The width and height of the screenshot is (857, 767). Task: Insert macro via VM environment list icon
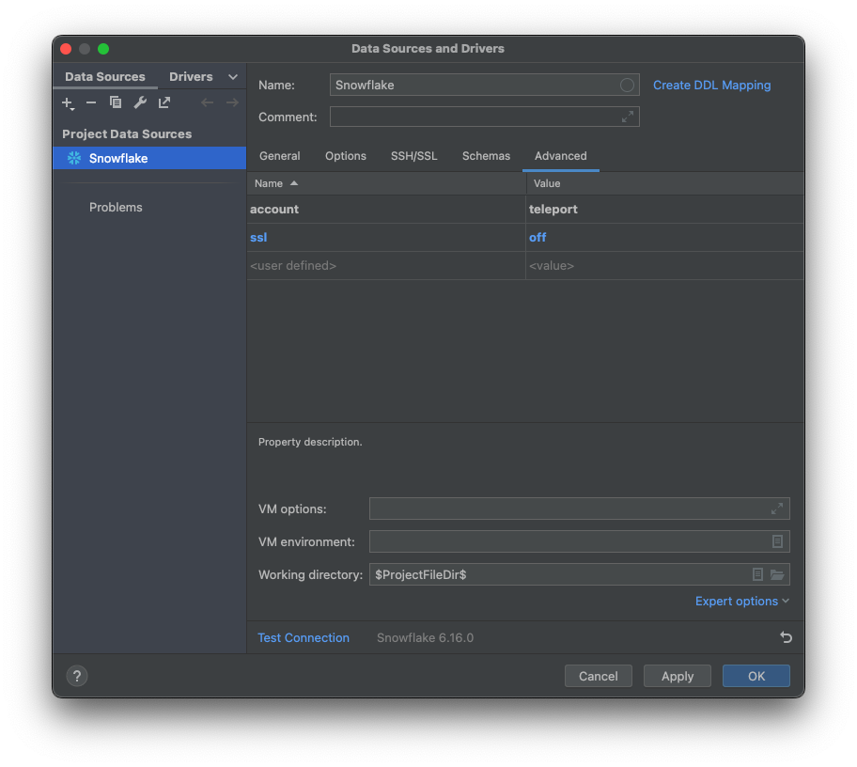click(778, 541)
